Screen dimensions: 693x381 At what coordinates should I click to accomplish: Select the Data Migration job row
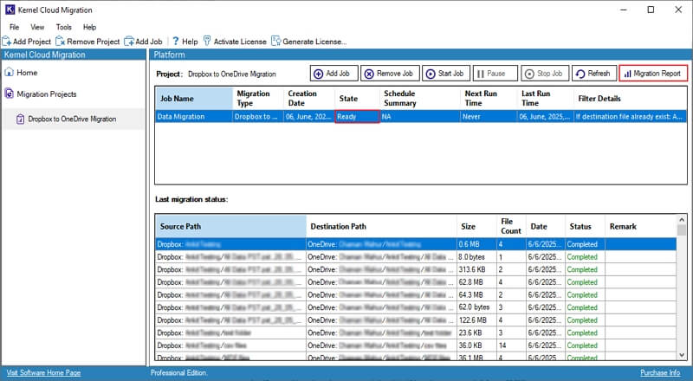tap(421, 117)
